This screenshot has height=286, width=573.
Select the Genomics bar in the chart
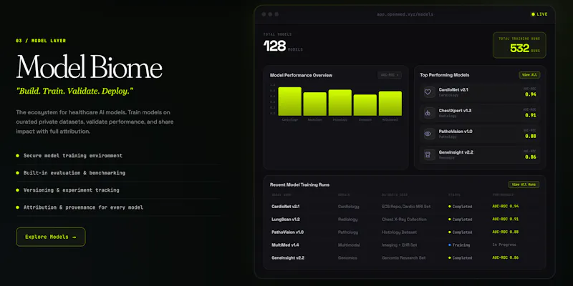[x=365, y=105]
